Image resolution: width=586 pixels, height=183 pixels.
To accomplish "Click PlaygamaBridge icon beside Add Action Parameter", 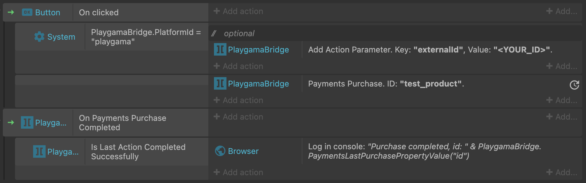I will pyautogui.click(x=220, y=49).
